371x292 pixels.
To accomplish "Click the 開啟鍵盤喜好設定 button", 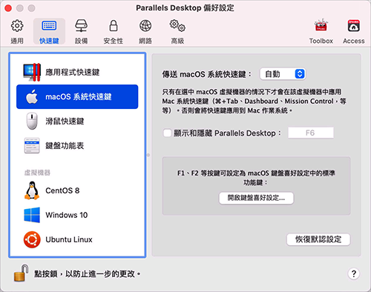I will pos(256,198).
